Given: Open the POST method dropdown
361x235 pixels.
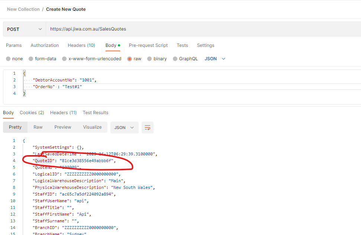Looking at the screenshot, I should [x=24, y=29].
